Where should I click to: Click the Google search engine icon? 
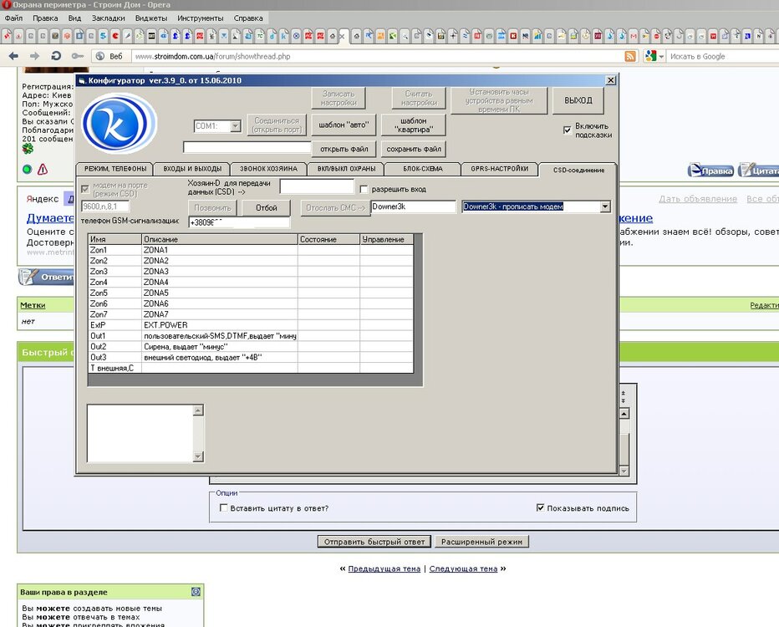(x=649, y=56)
